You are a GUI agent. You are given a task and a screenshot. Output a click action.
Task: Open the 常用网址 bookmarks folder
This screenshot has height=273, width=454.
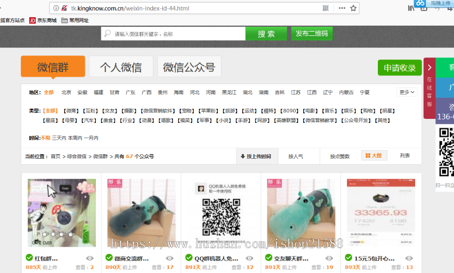point(75,20)
